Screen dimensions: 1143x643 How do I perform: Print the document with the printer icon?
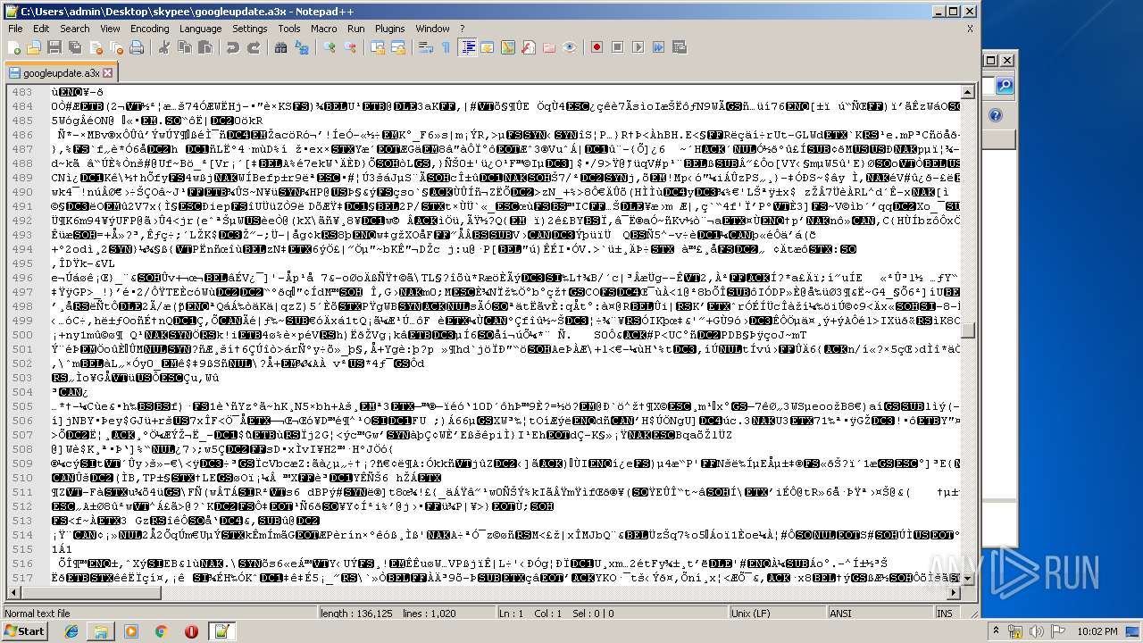pos(137,47)
